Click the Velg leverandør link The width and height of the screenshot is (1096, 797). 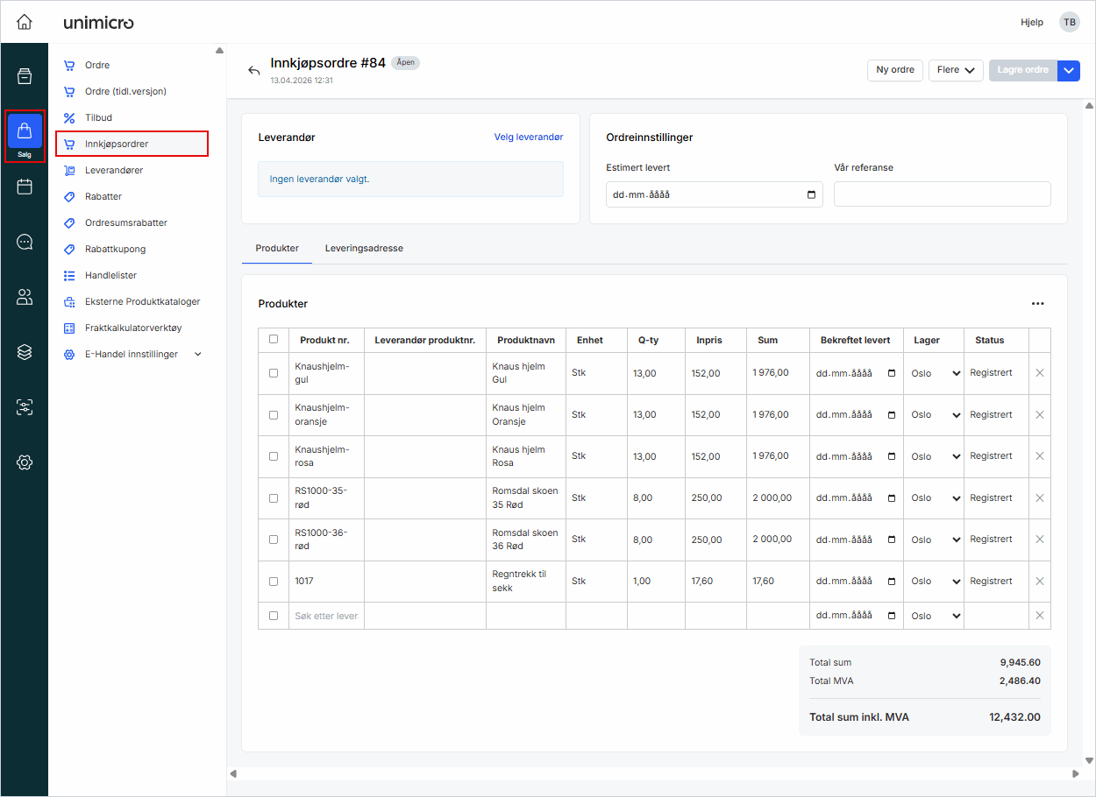528,137
